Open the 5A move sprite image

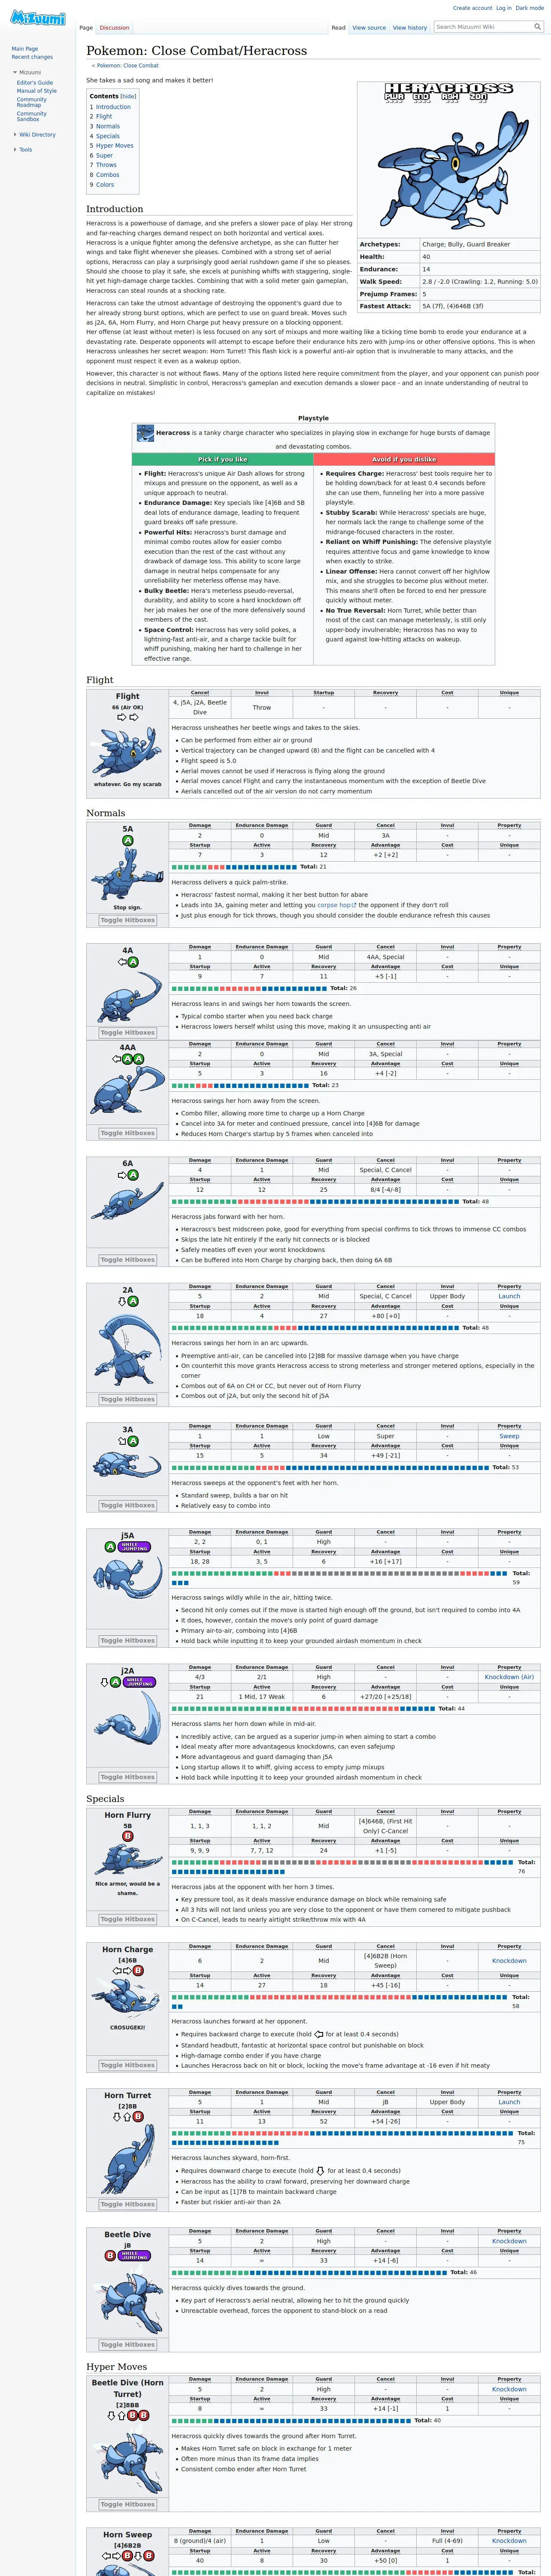[x=128, y=875]
